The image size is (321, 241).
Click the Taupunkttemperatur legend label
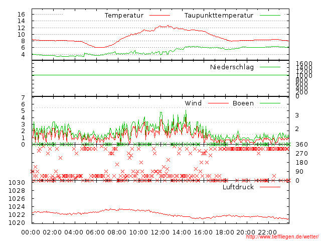pyautogui.click(x=219, y=16)
